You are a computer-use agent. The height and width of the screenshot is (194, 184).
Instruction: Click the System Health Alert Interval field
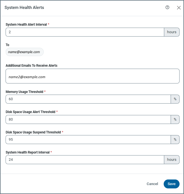(85, 32)
